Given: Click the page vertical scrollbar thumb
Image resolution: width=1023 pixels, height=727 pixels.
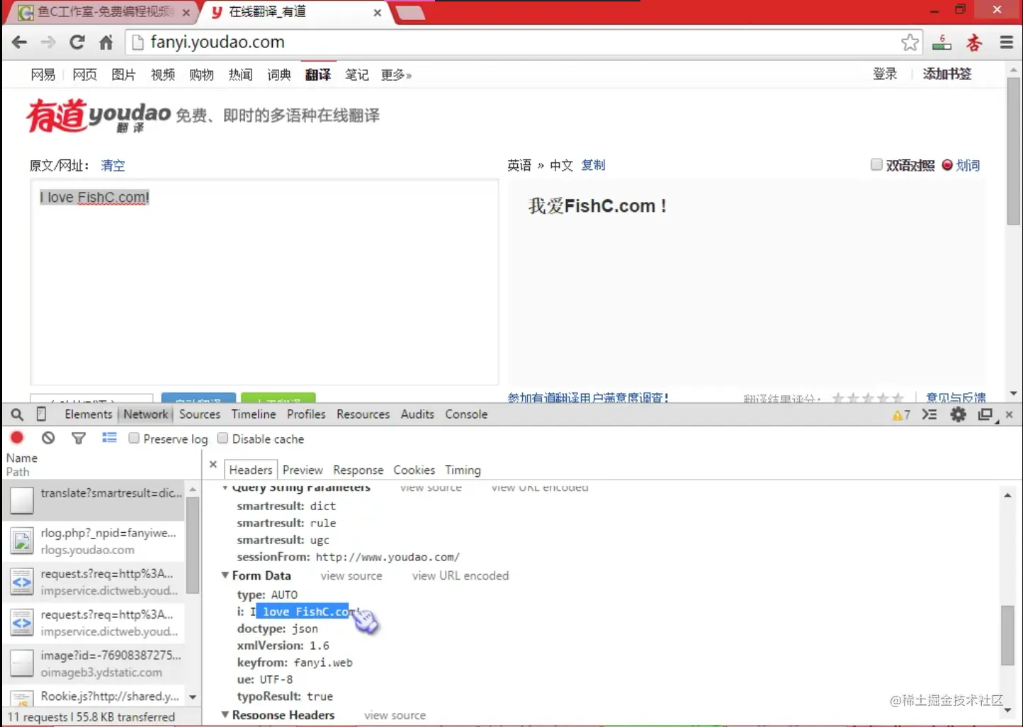Looking at the screenshot, I should [x=1014, y=151].
